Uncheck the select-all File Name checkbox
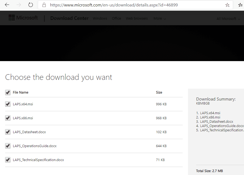This screenshot has height=175, width=244. 8,92
